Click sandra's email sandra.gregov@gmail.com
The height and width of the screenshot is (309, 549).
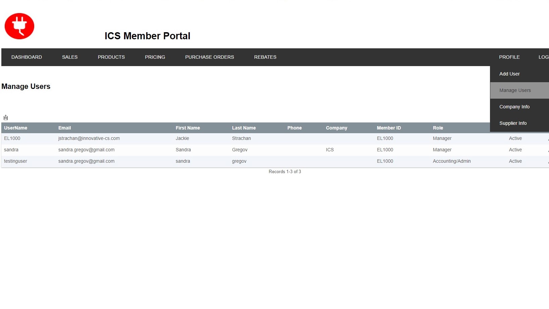[x=86, y=150]
